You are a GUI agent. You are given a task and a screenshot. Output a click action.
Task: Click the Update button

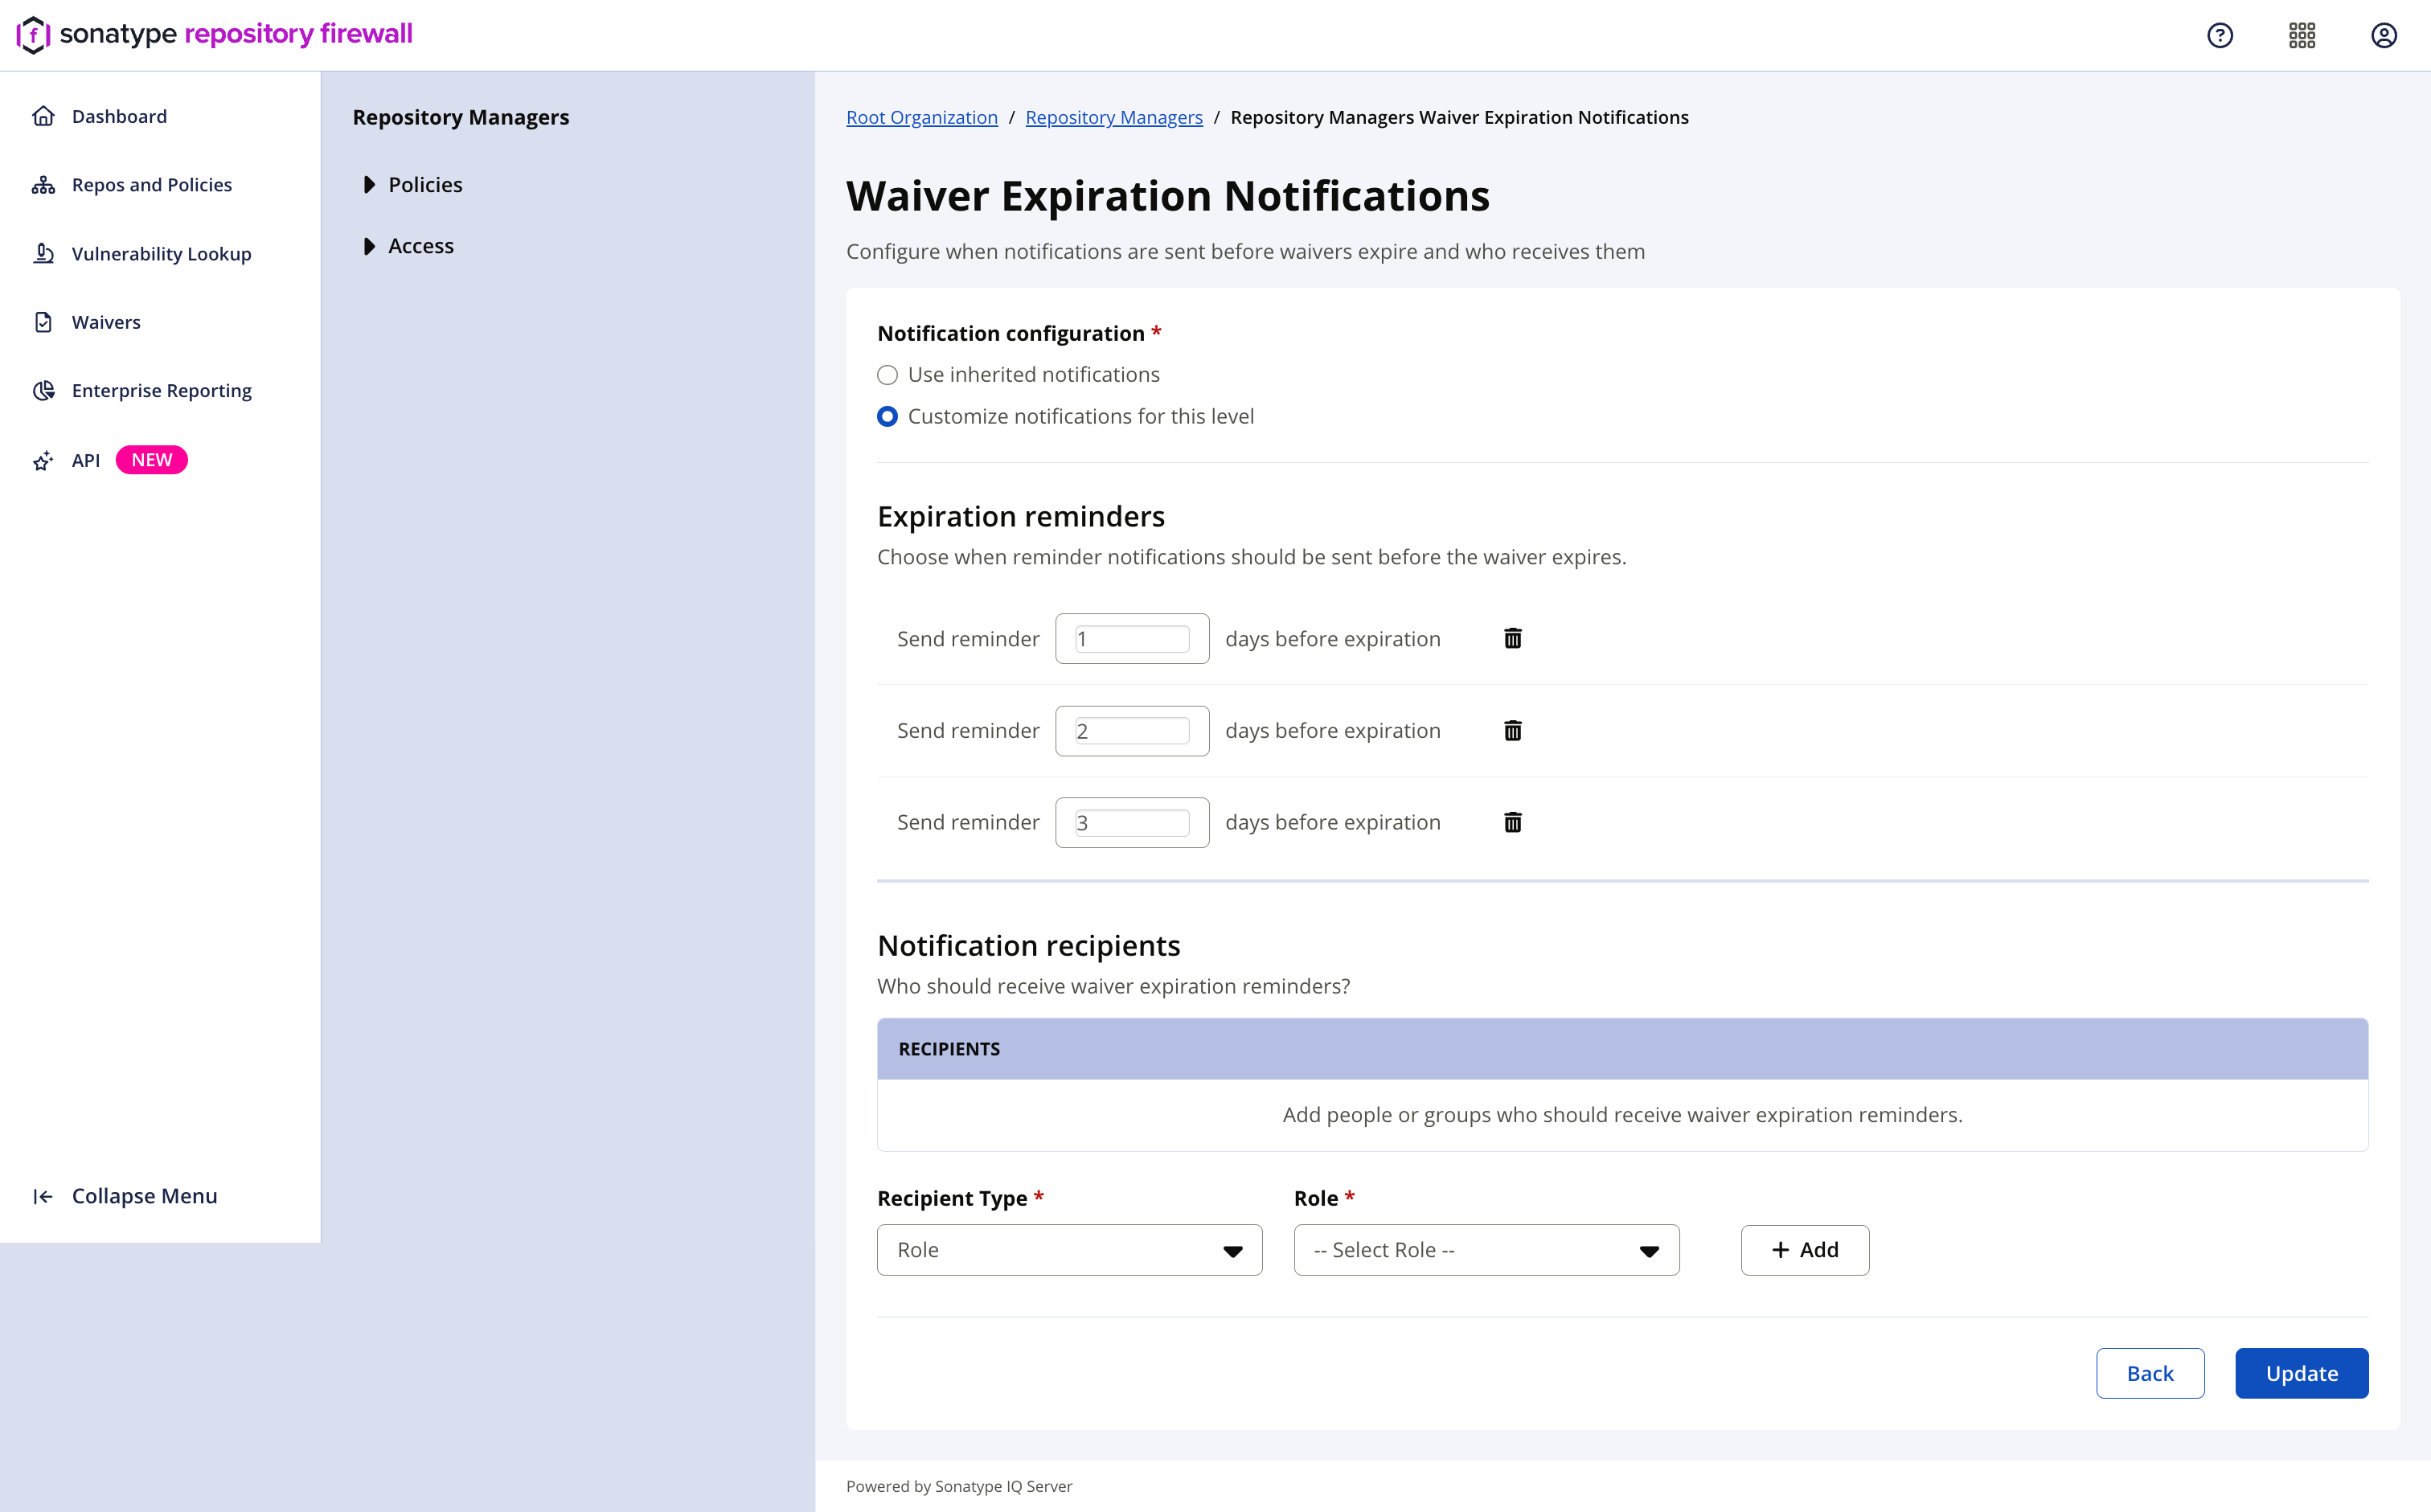(2301, 1373)
